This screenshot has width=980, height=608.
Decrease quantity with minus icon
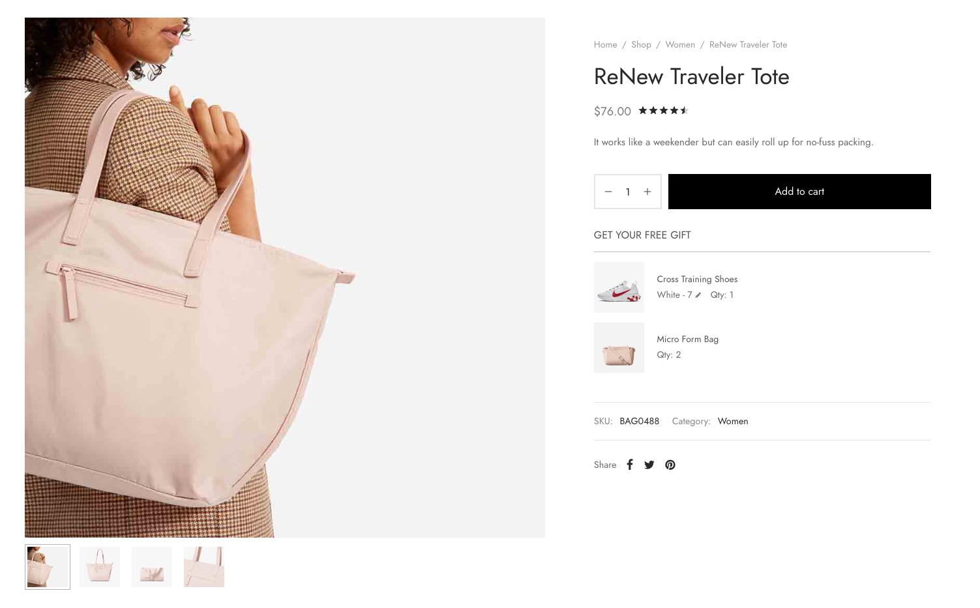click(x=608, y=192)
